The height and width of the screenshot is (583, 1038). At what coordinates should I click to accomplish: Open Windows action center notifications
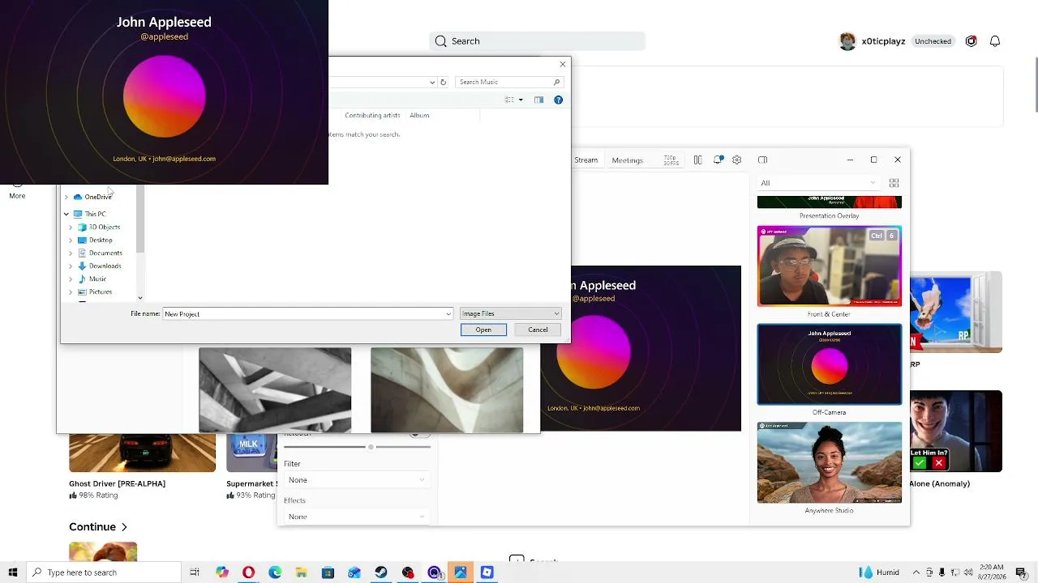(1021, 572)
